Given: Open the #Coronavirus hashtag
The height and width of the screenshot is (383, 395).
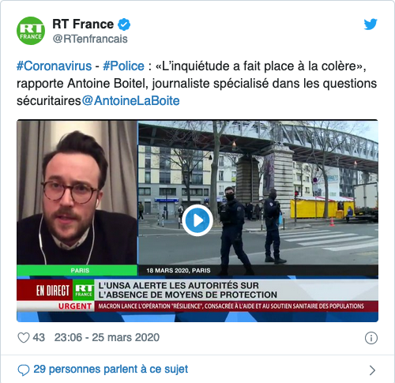Looking at the screenshot, I should coord(55,66).
